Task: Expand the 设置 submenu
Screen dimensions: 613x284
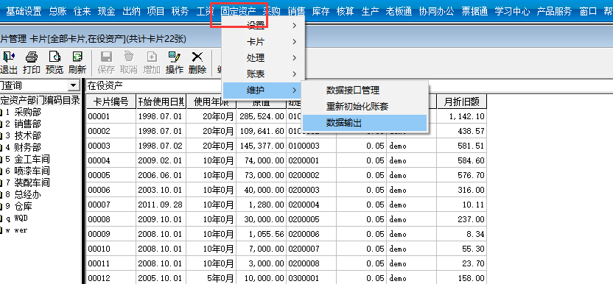Action: tap(263, 26)
